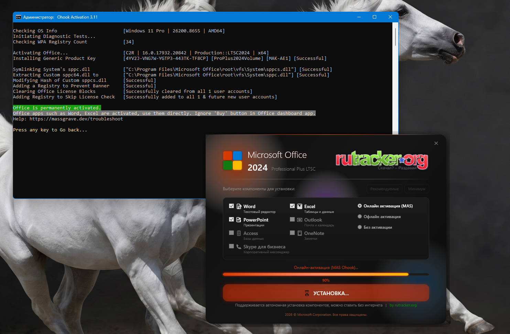Click the 'Installing Generic Product Key' console line
Image resolution: width=510 pixels, height=334 pixels.
(x=54, y=58)
